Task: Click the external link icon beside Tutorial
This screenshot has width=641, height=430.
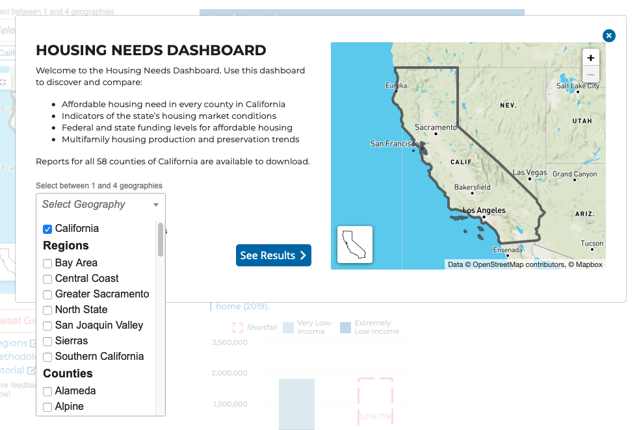Action: pyautogui.click(x=32, y=369)
